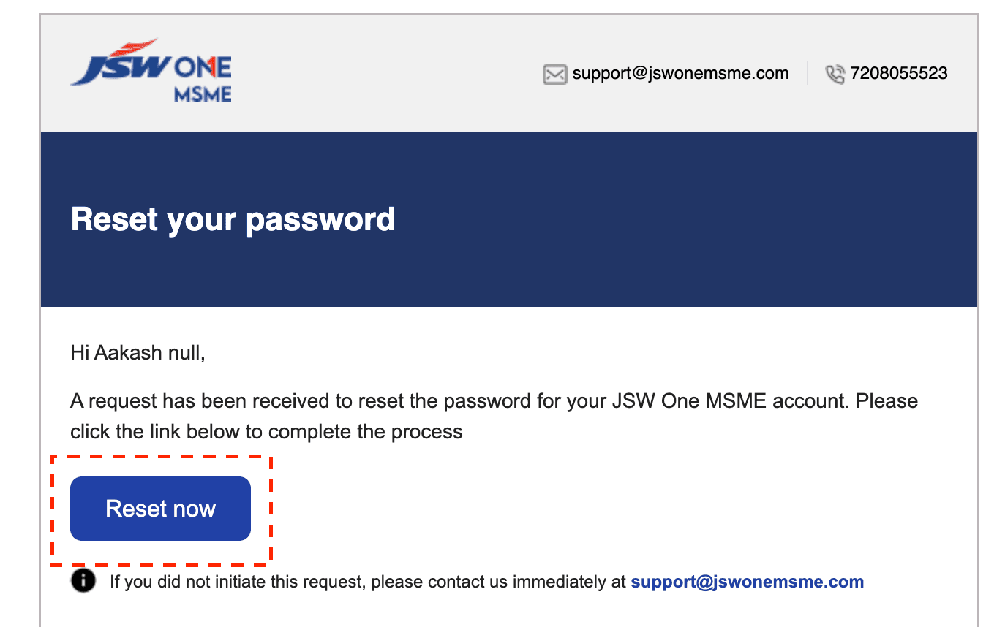
Task: Click the phone handset icon
Action: (835, 74)
